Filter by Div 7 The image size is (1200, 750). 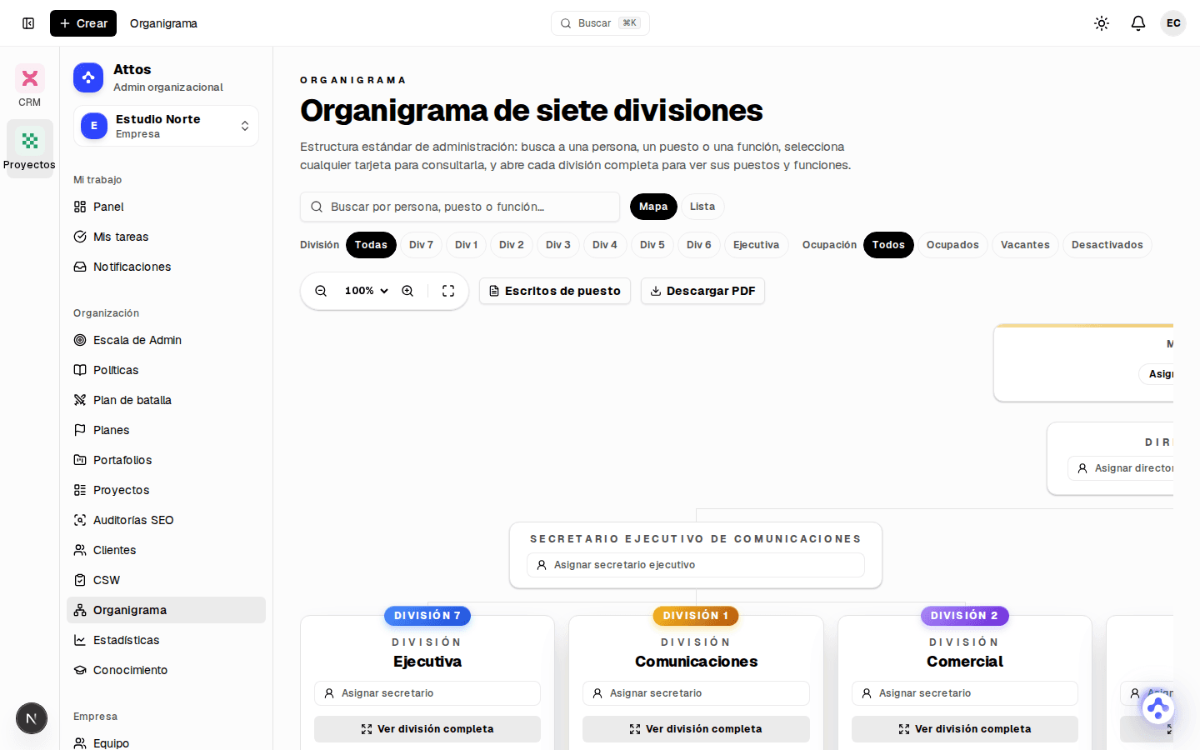[x=421, y=245]
